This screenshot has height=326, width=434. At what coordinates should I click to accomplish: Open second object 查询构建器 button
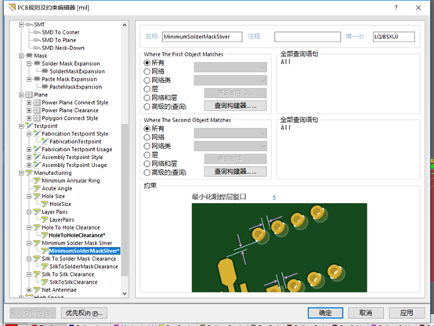pyautogui.click(x=236, y=172)
